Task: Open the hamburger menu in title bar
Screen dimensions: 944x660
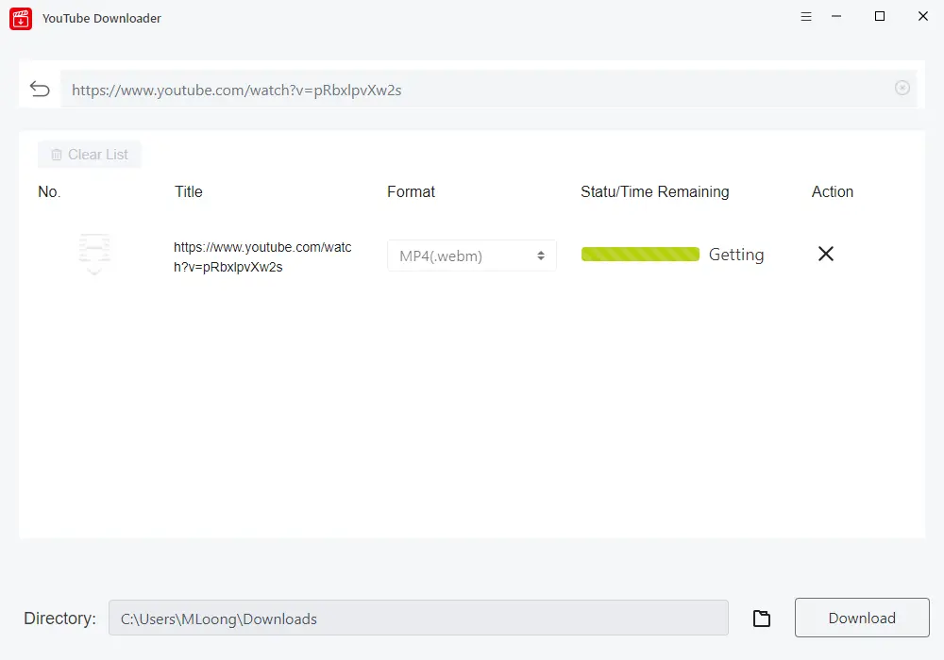Action: point(806,17)
